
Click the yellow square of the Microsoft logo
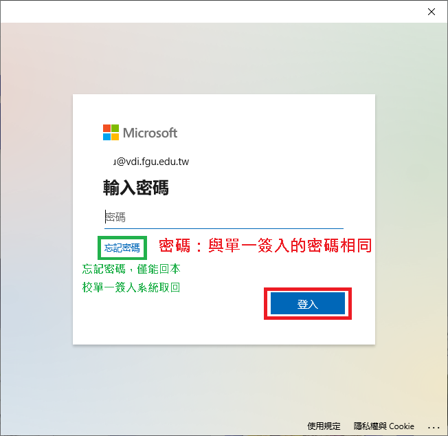tap(115, 137)
